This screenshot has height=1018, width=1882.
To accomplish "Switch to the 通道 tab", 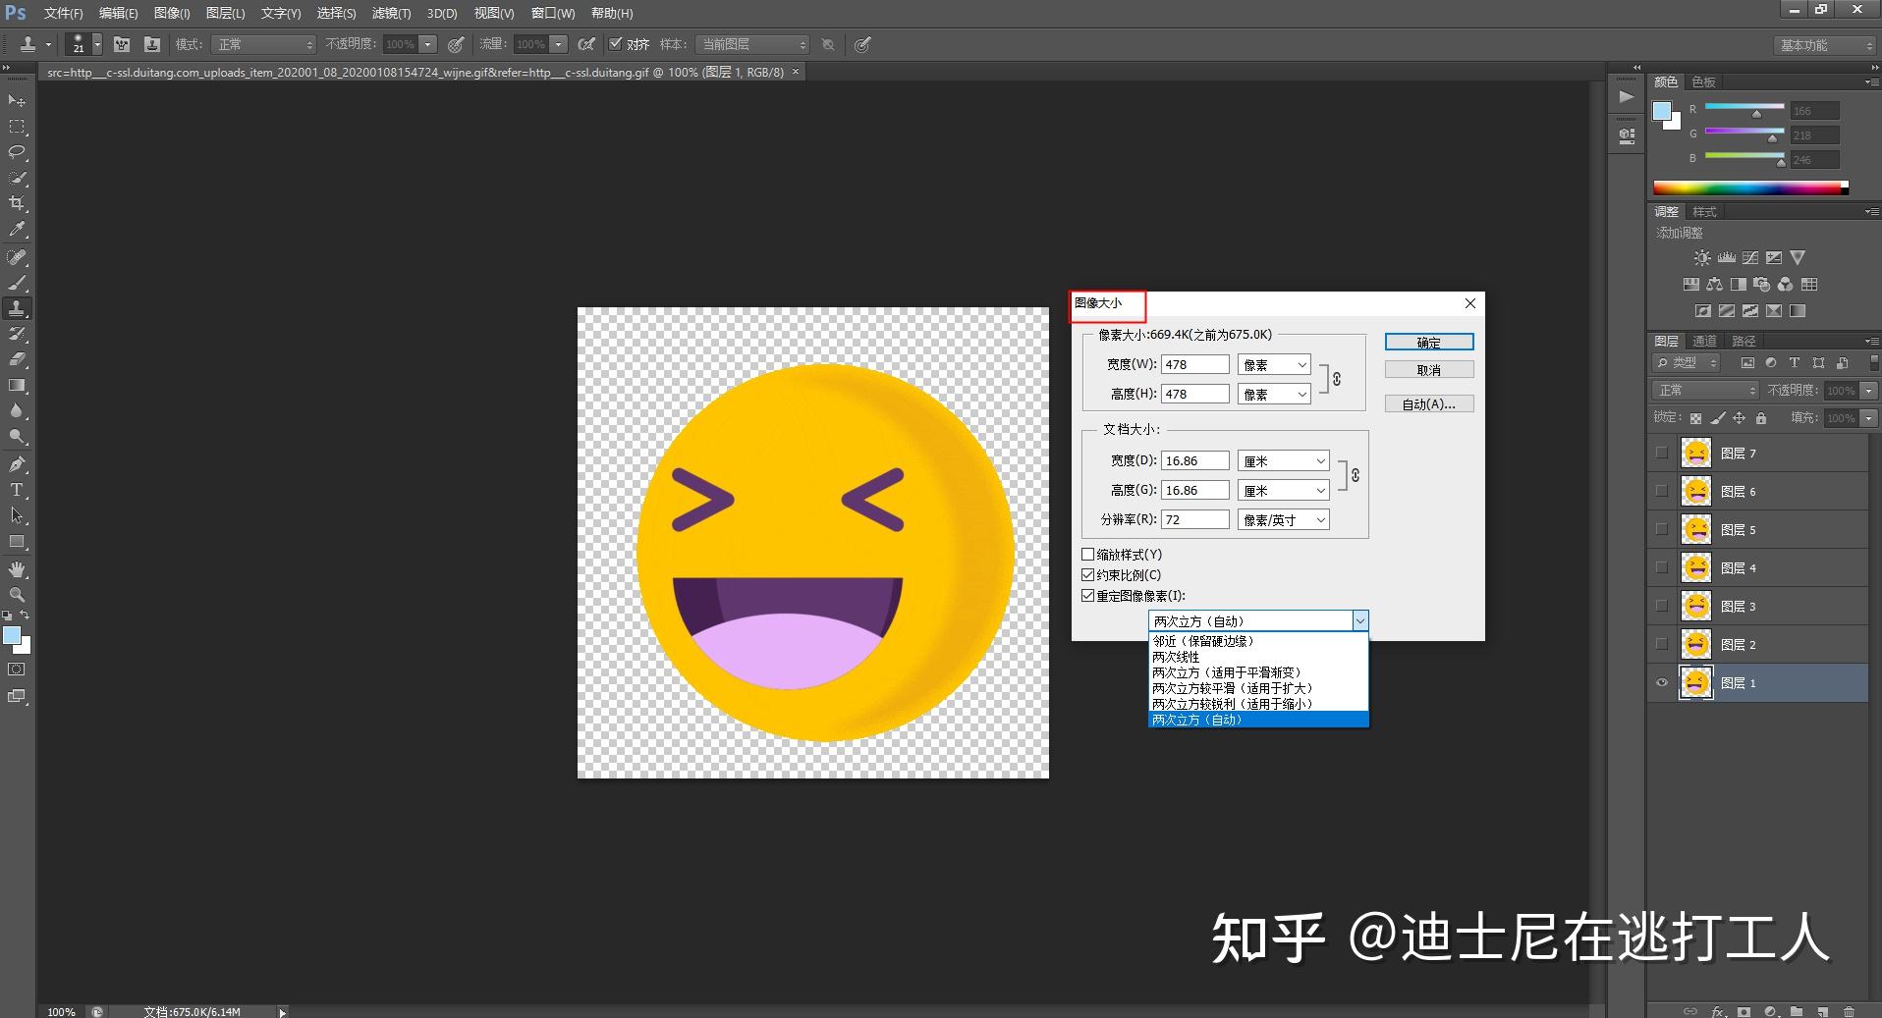I will pyautogui.click(x=1704, y=341).
